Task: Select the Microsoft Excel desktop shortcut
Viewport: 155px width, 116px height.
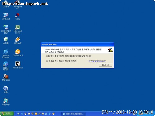Action: click(x=18, y=29)
